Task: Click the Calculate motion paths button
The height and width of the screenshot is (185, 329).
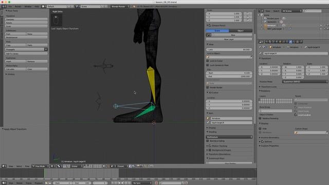Action: click(15, 69)
